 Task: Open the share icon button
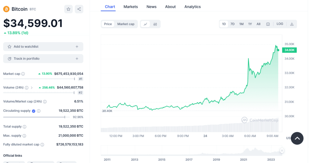pos(79,9)
